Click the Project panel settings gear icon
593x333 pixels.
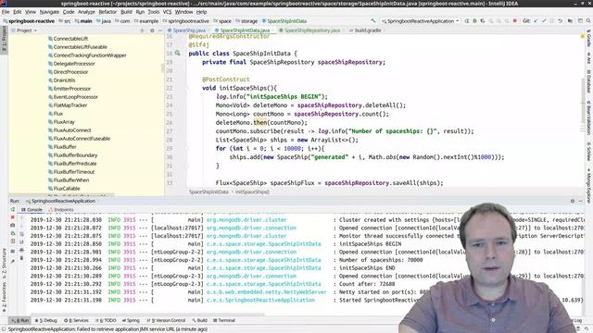[152, 31]
